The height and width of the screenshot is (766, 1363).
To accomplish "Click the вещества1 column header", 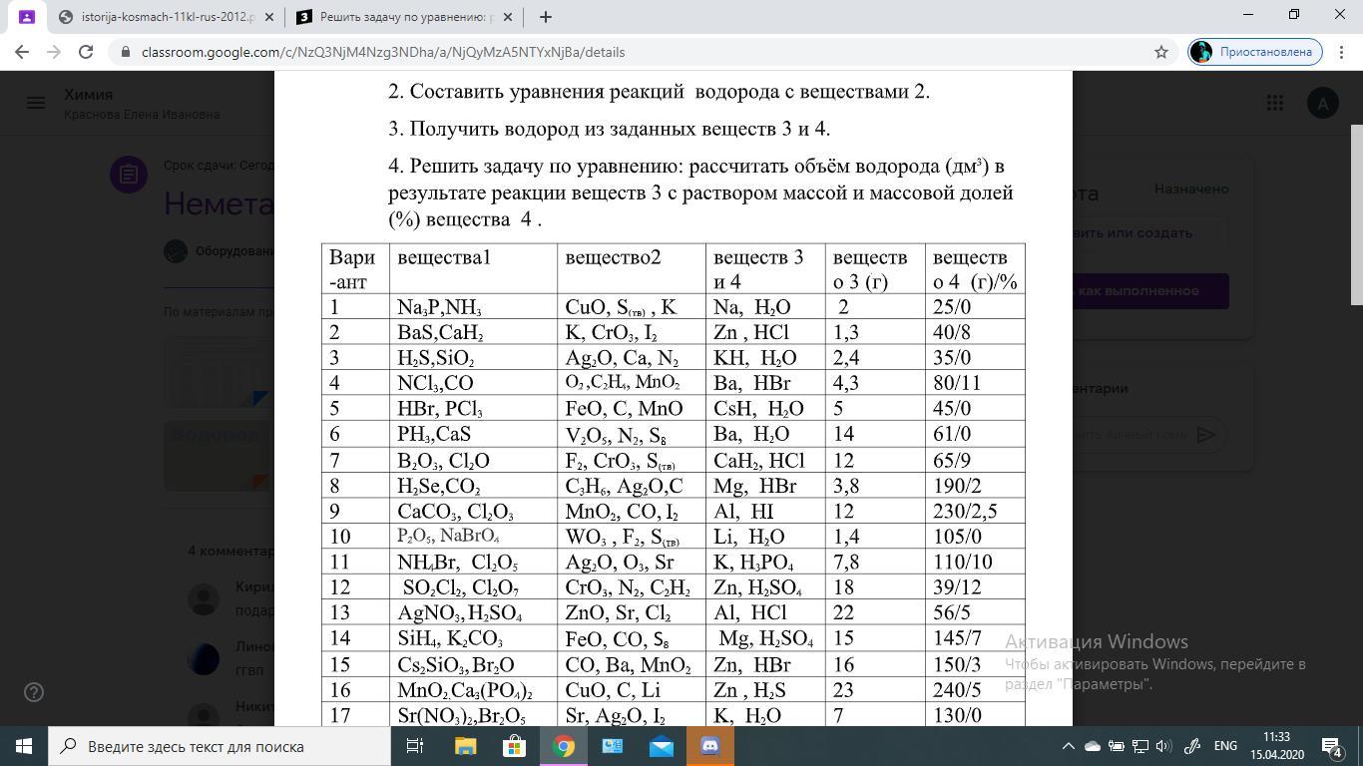I will (473, 269).
